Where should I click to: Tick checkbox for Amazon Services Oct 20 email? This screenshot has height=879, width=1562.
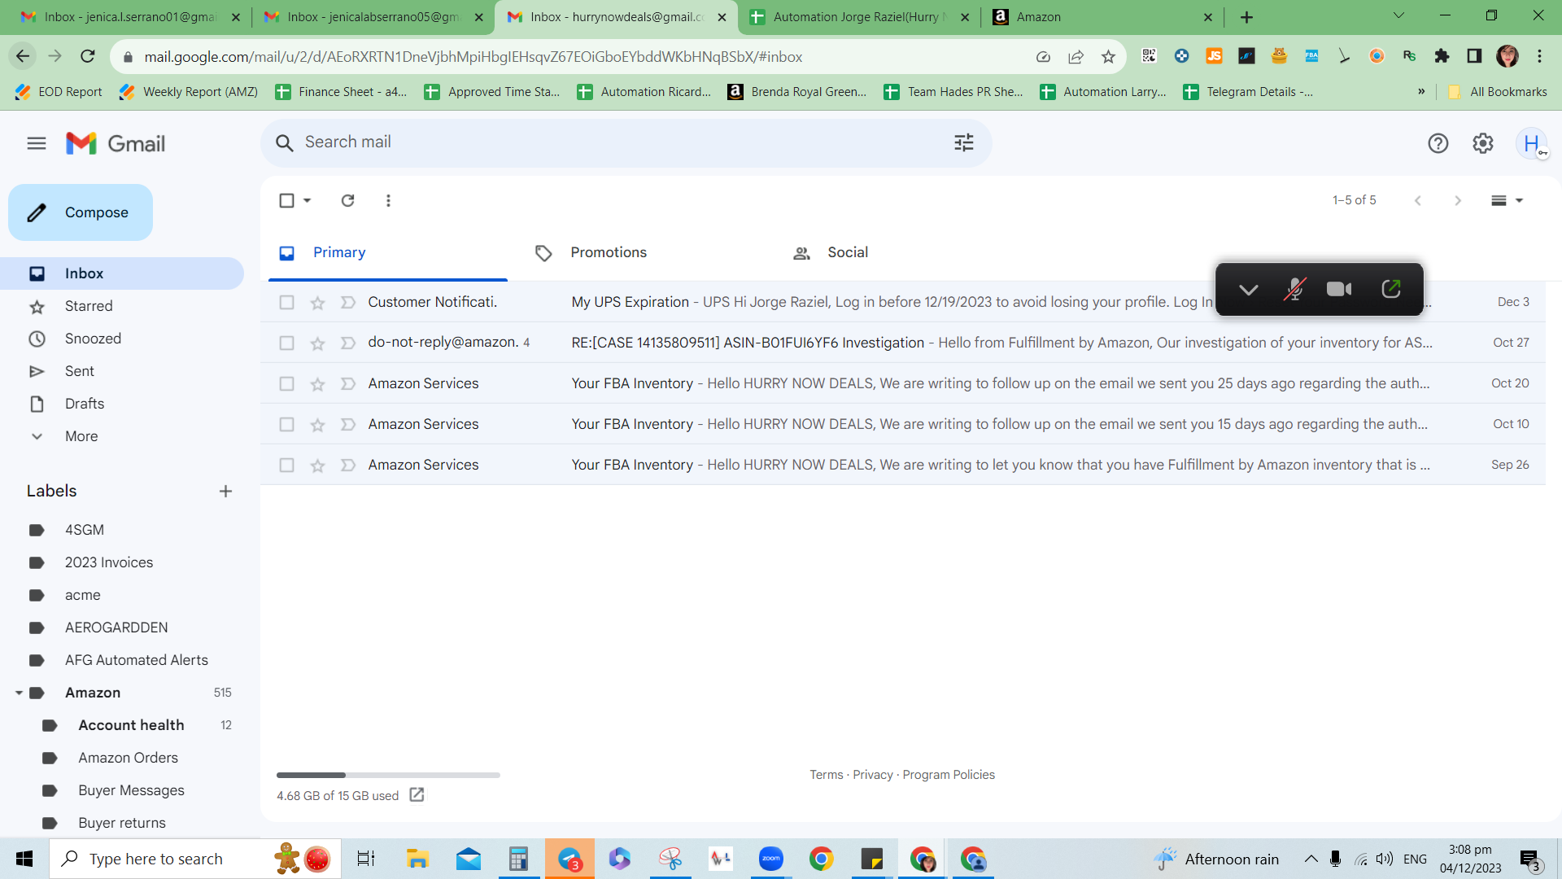[x=286, y=383]
